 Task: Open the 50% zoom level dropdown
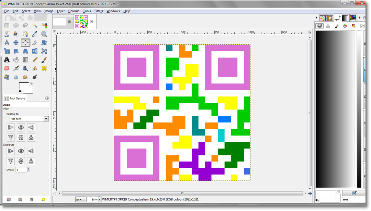pos(100,199)
